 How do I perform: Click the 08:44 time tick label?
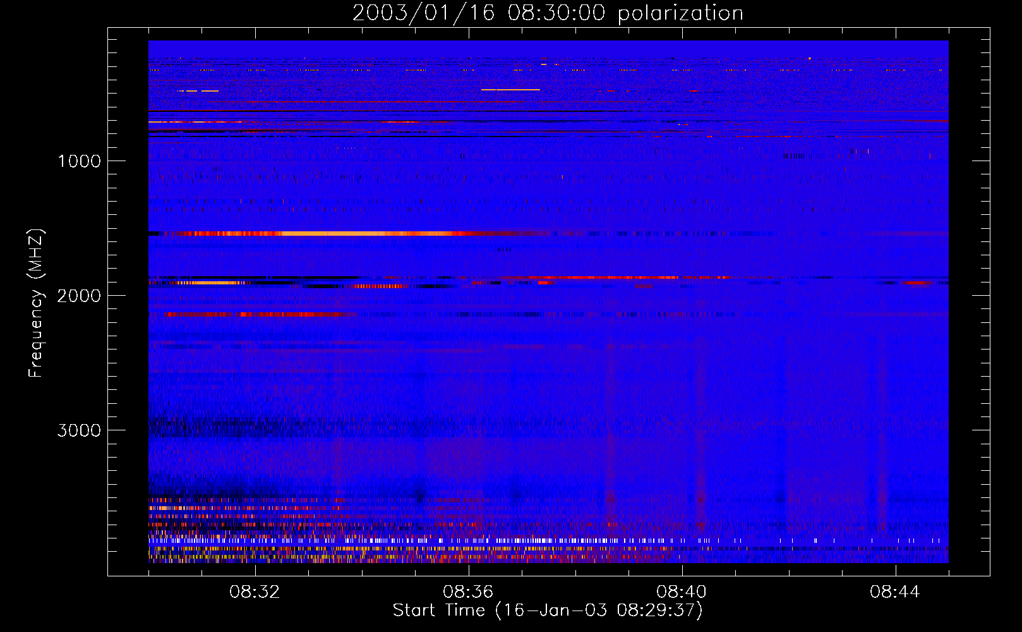(x=895, y=592)
